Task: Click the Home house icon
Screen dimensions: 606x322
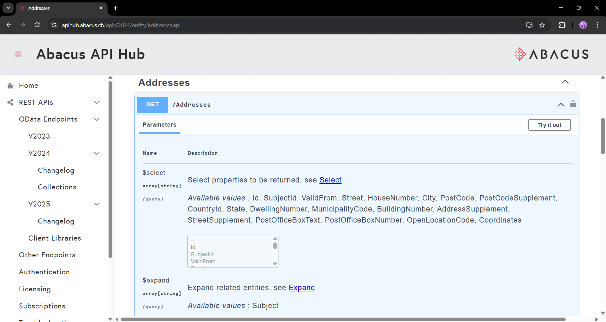Action: 10,86
